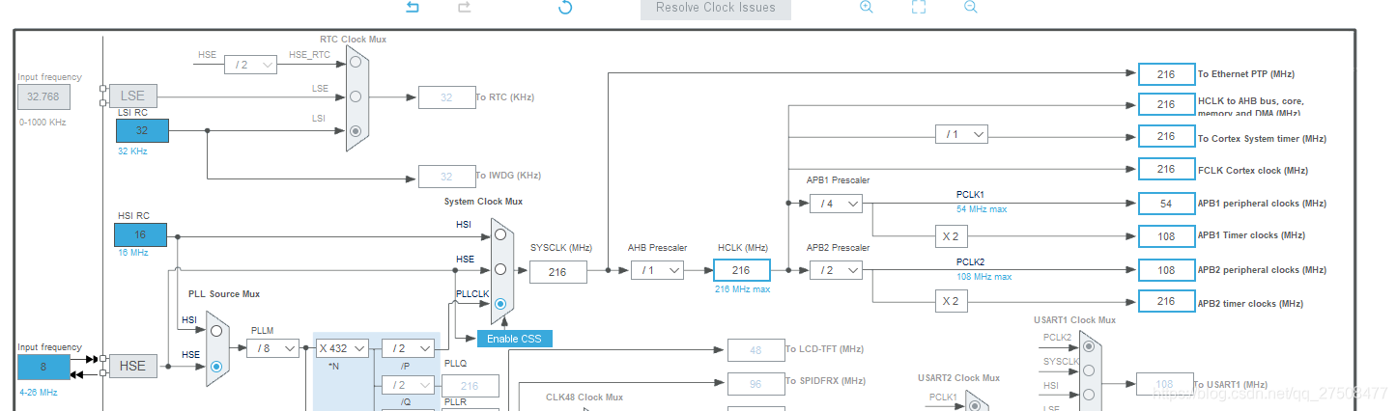The image size is (1397, 411).
Task: Click the To Ethernet PTP value box
Action: 1166,74
